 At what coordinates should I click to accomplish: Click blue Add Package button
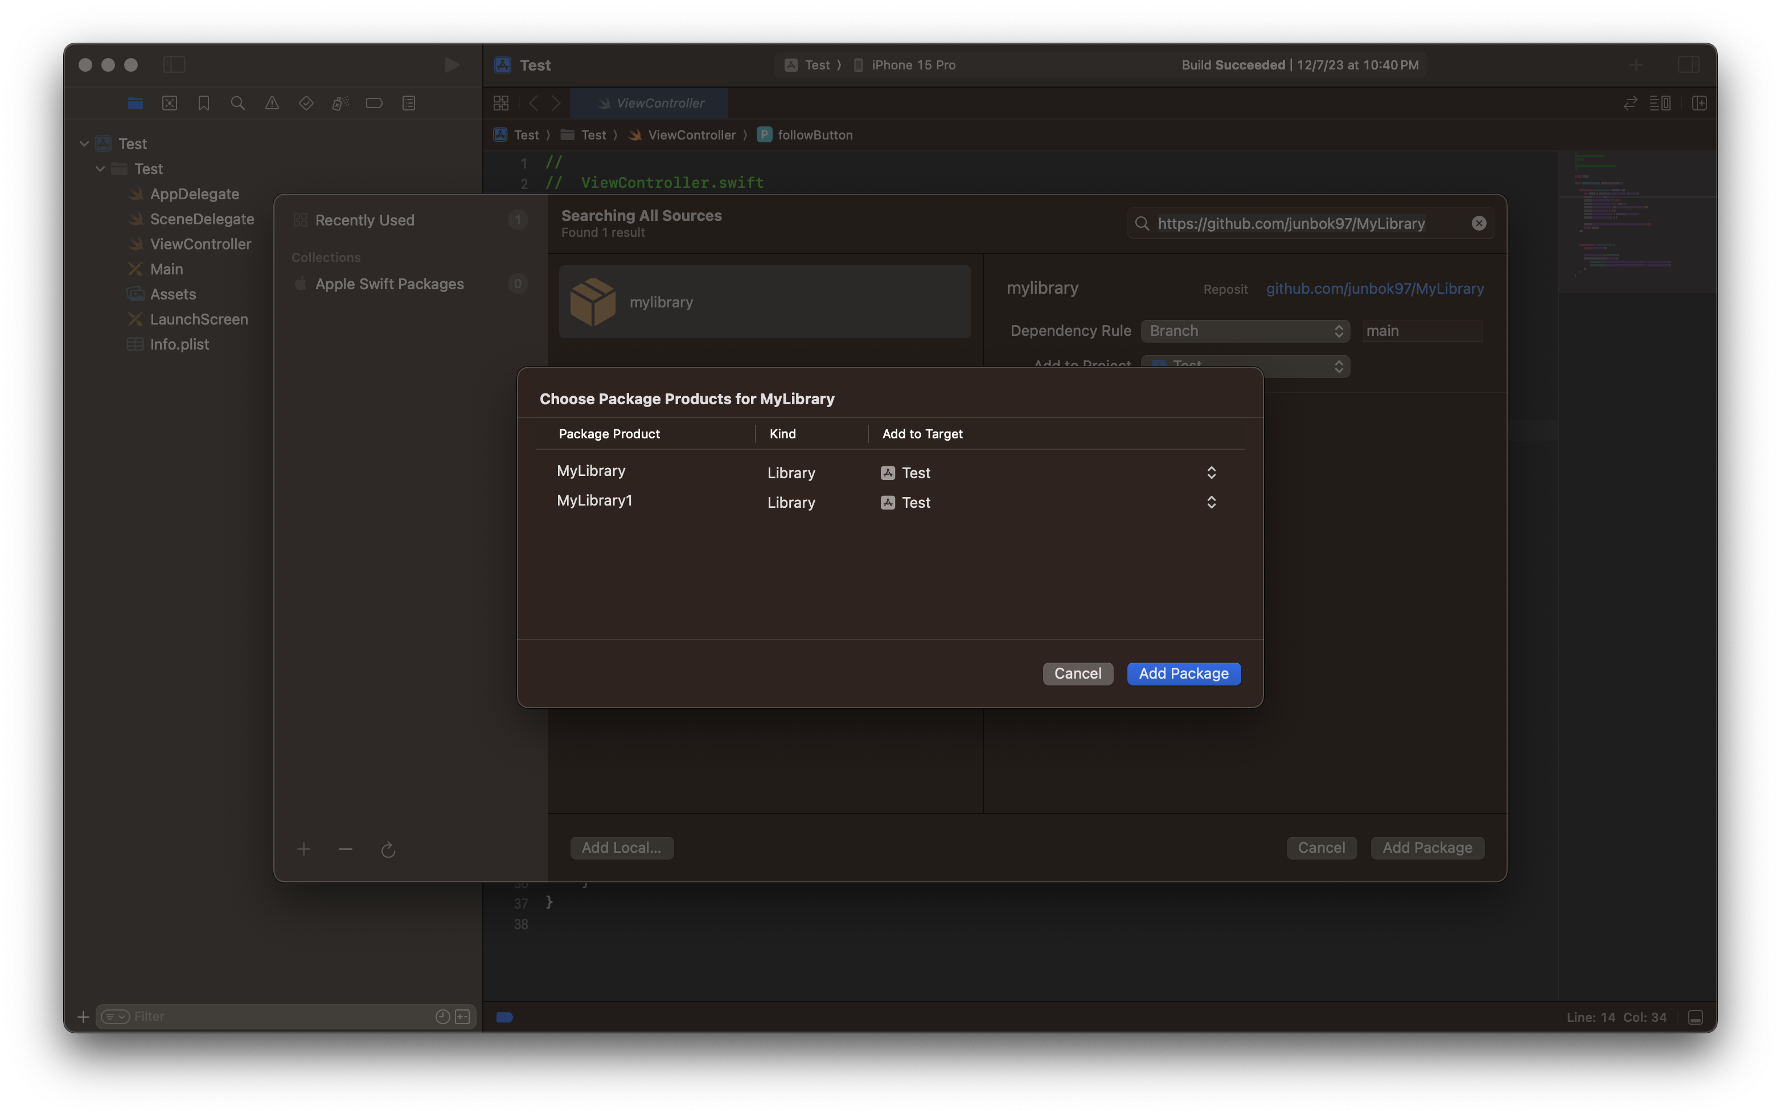pos(1183,674)
